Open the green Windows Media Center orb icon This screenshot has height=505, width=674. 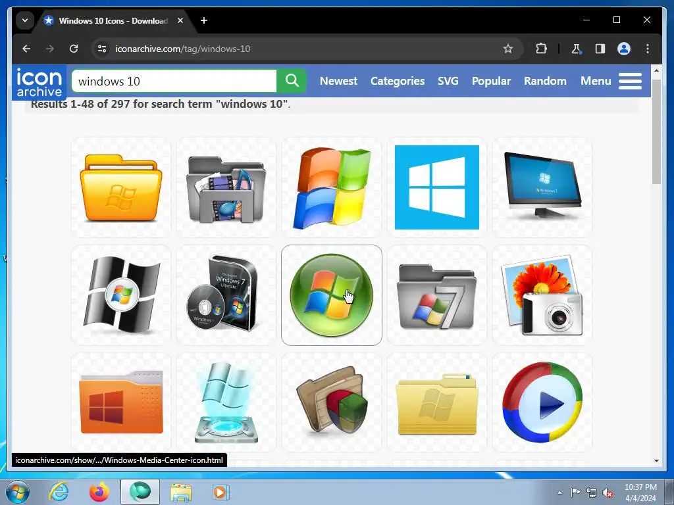point(332,295)
